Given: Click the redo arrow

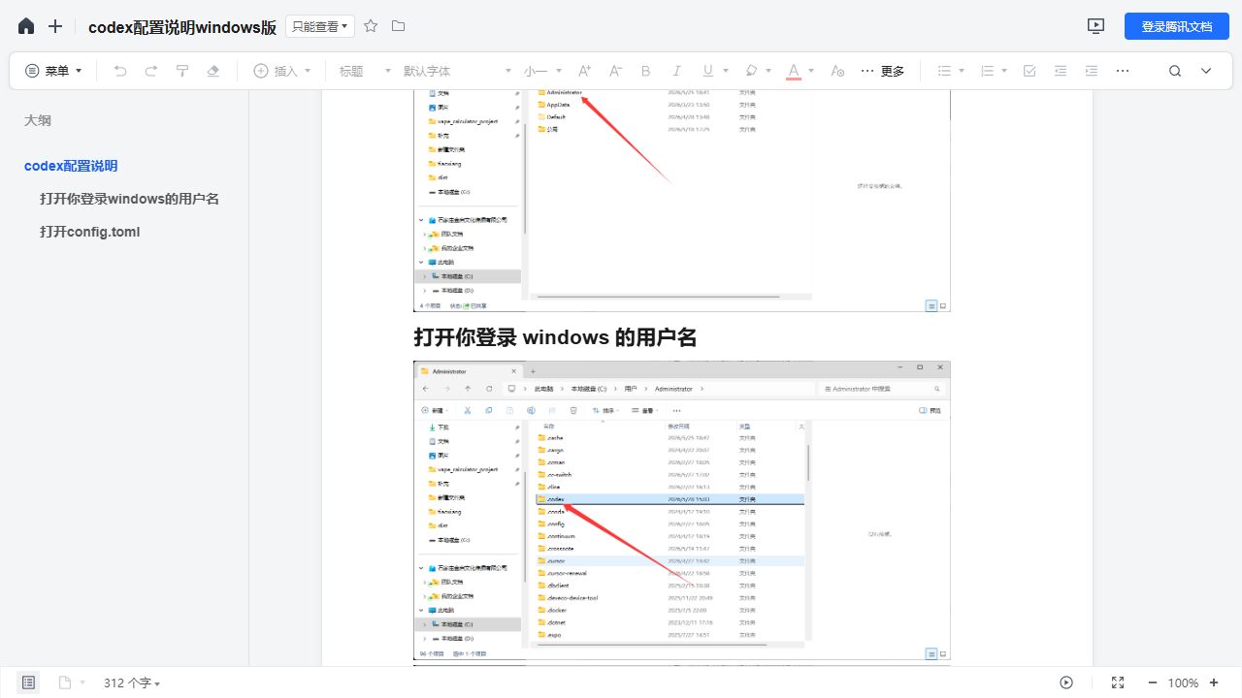Looking at the screenshot, I should pyautogui.click(x=151, y=71).
